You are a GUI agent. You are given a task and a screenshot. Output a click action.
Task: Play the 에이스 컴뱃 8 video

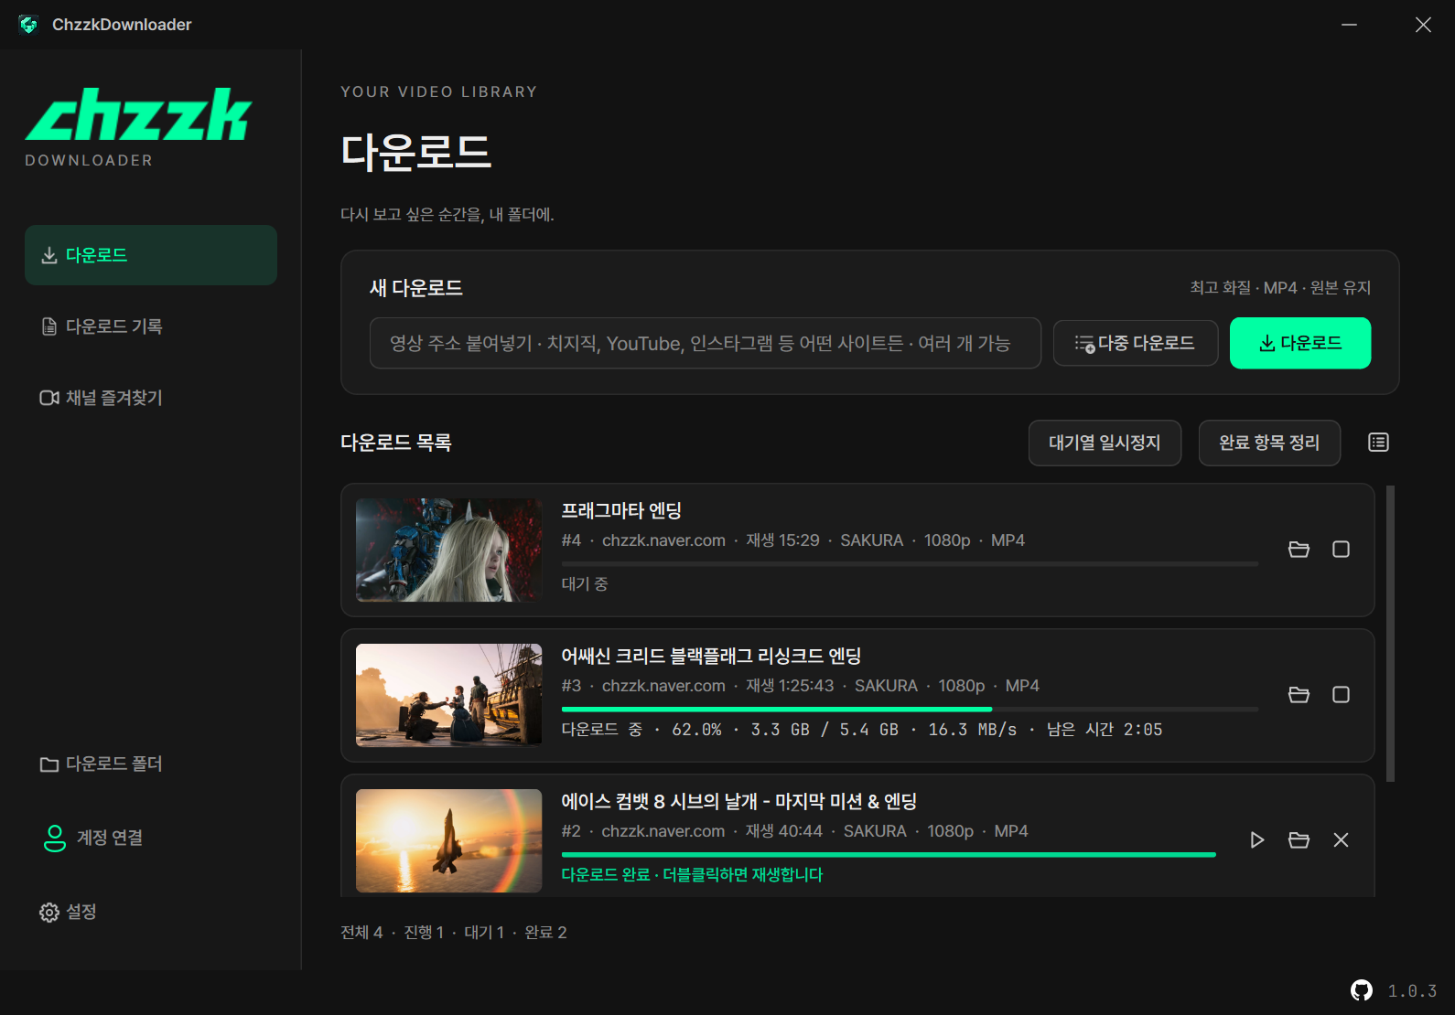pyautogui.click(x=1256, y=840)
